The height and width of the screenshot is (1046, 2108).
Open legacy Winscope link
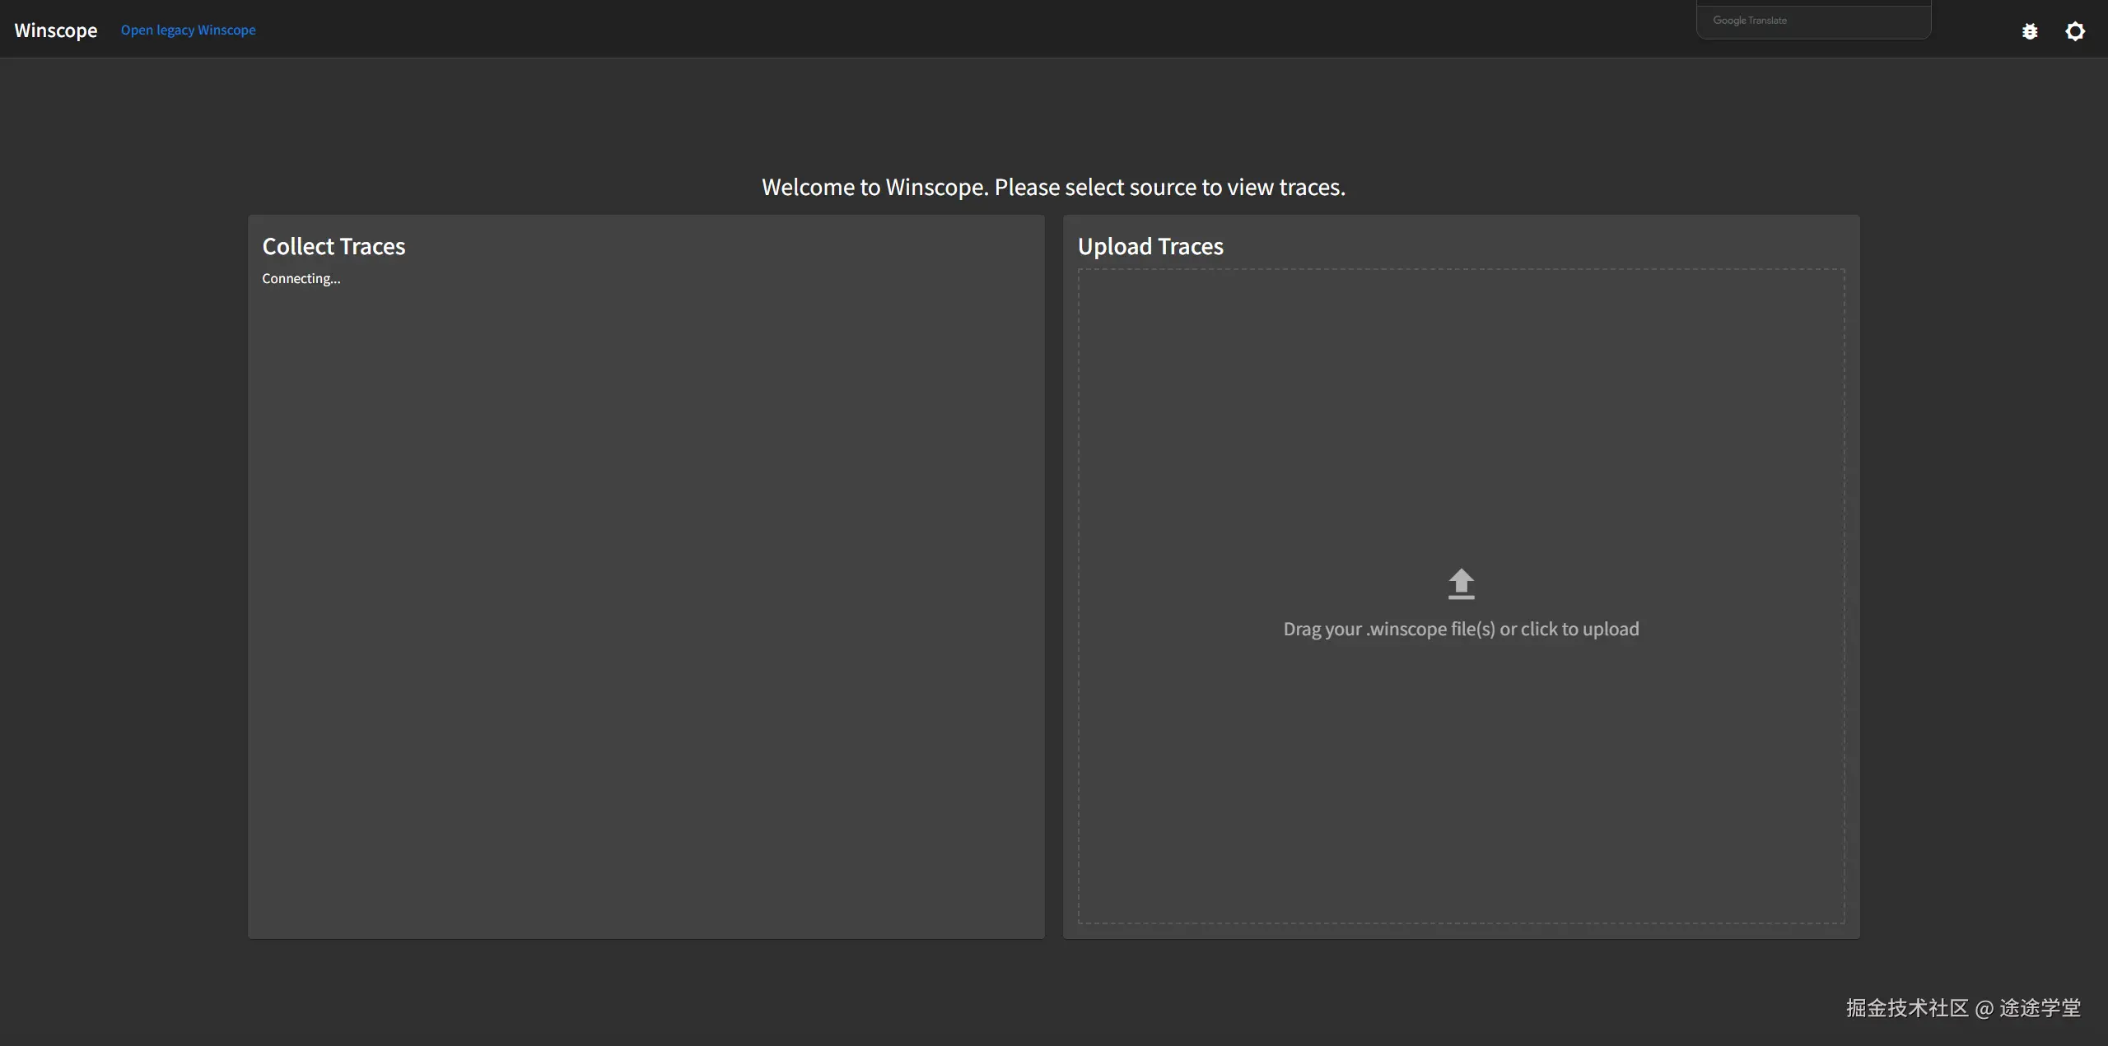coord(188,30)
